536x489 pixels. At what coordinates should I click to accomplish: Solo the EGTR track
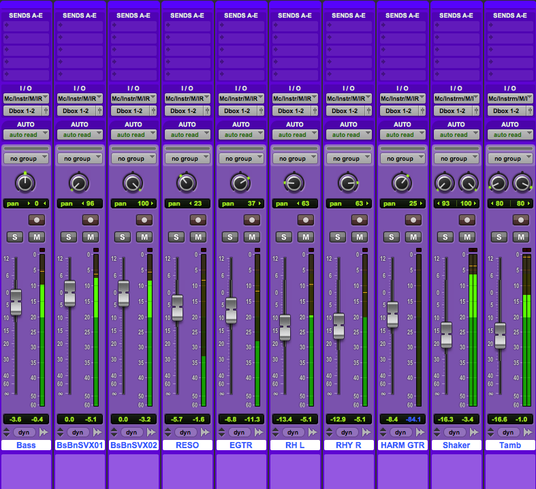tap(230, 237)
